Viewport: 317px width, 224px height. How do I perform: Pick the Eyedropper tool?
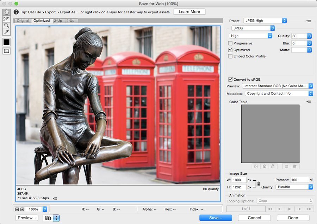(x=6, y=32)
